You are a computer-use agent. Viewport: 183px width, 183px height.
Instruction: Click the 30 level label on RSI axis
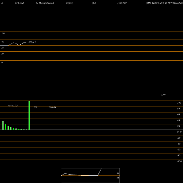pos(3,54)
